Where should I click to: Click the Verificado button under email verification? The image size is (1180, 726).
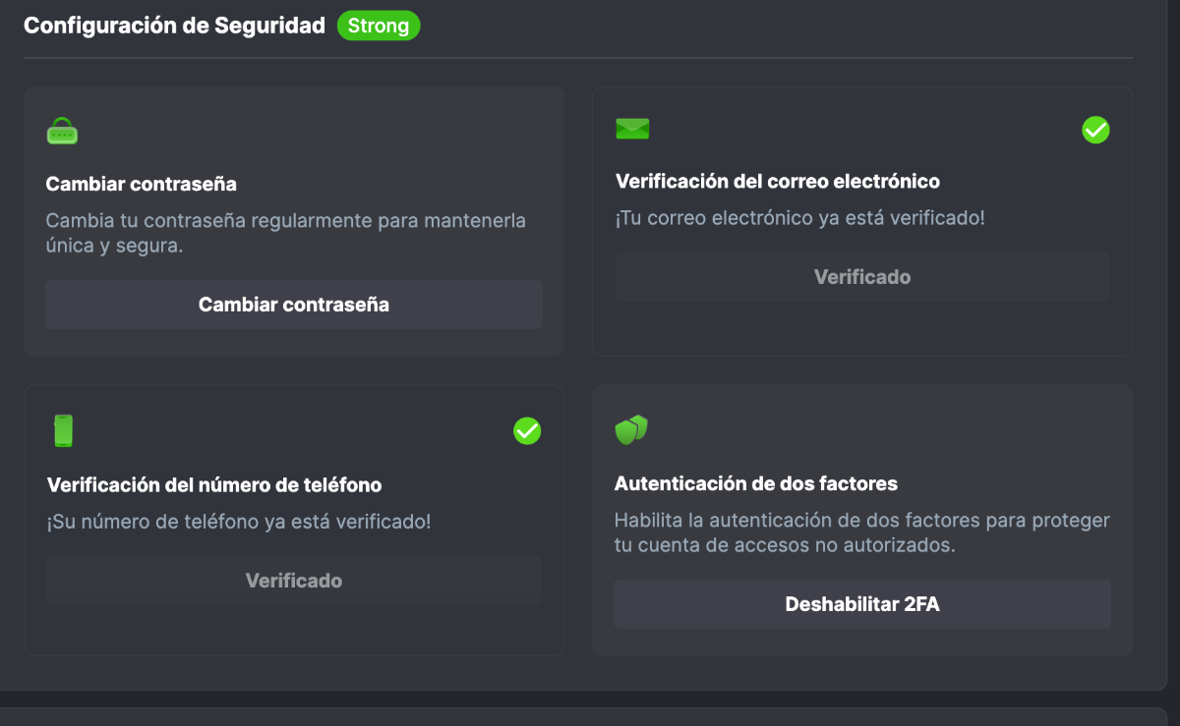click(x=862, y=277)
